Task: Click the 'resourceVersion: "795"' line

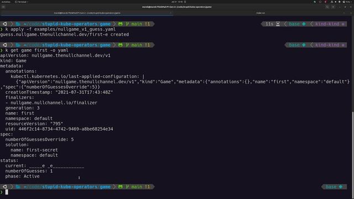Action: pyautogui.click(x=34, y=124)
